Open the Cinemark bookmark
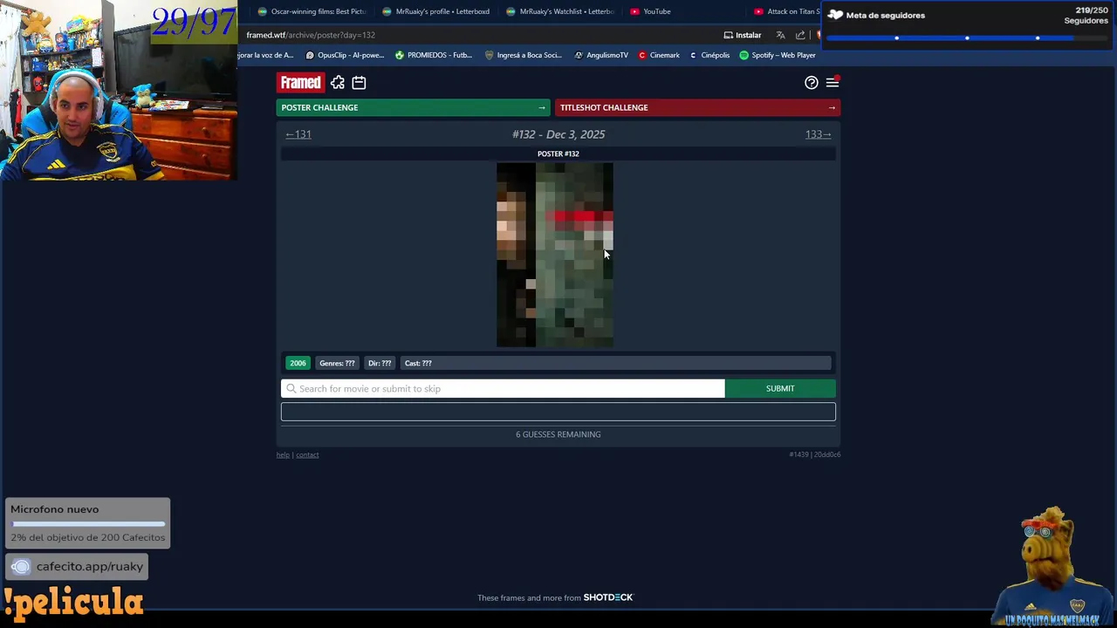Viewport: 1117px width, 628px height. point(659,55)
